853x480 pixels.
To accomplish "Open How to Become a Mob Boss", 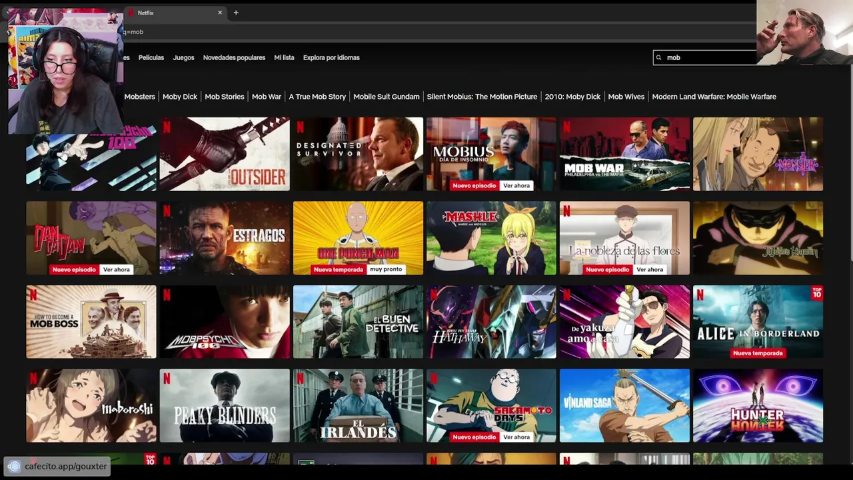I will (91, 322).
